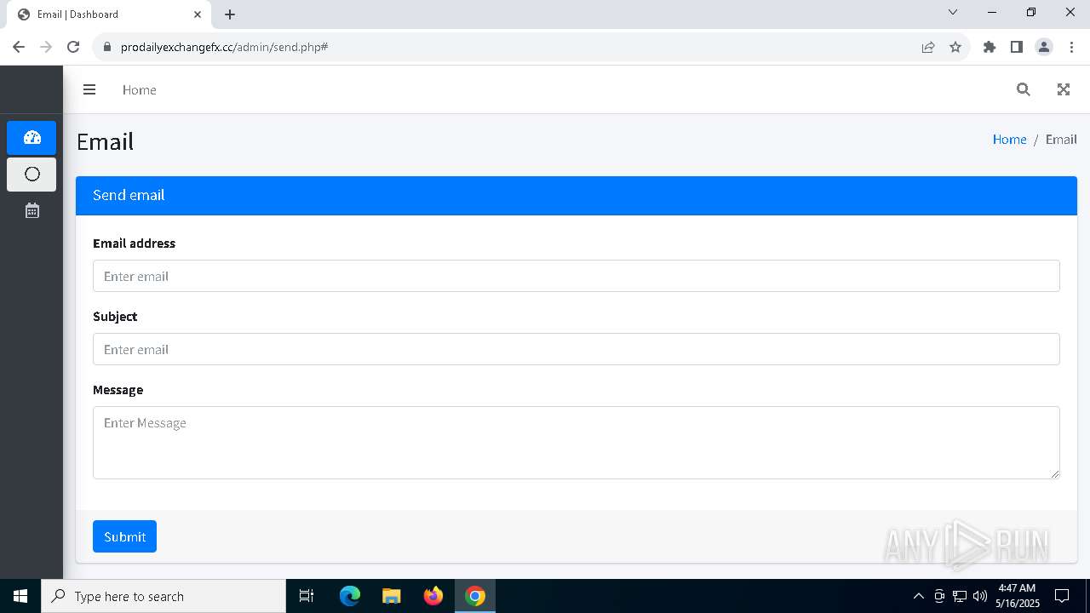
Task: Open the notification center
Action: pyautogui.click(x=1062, y=596)
